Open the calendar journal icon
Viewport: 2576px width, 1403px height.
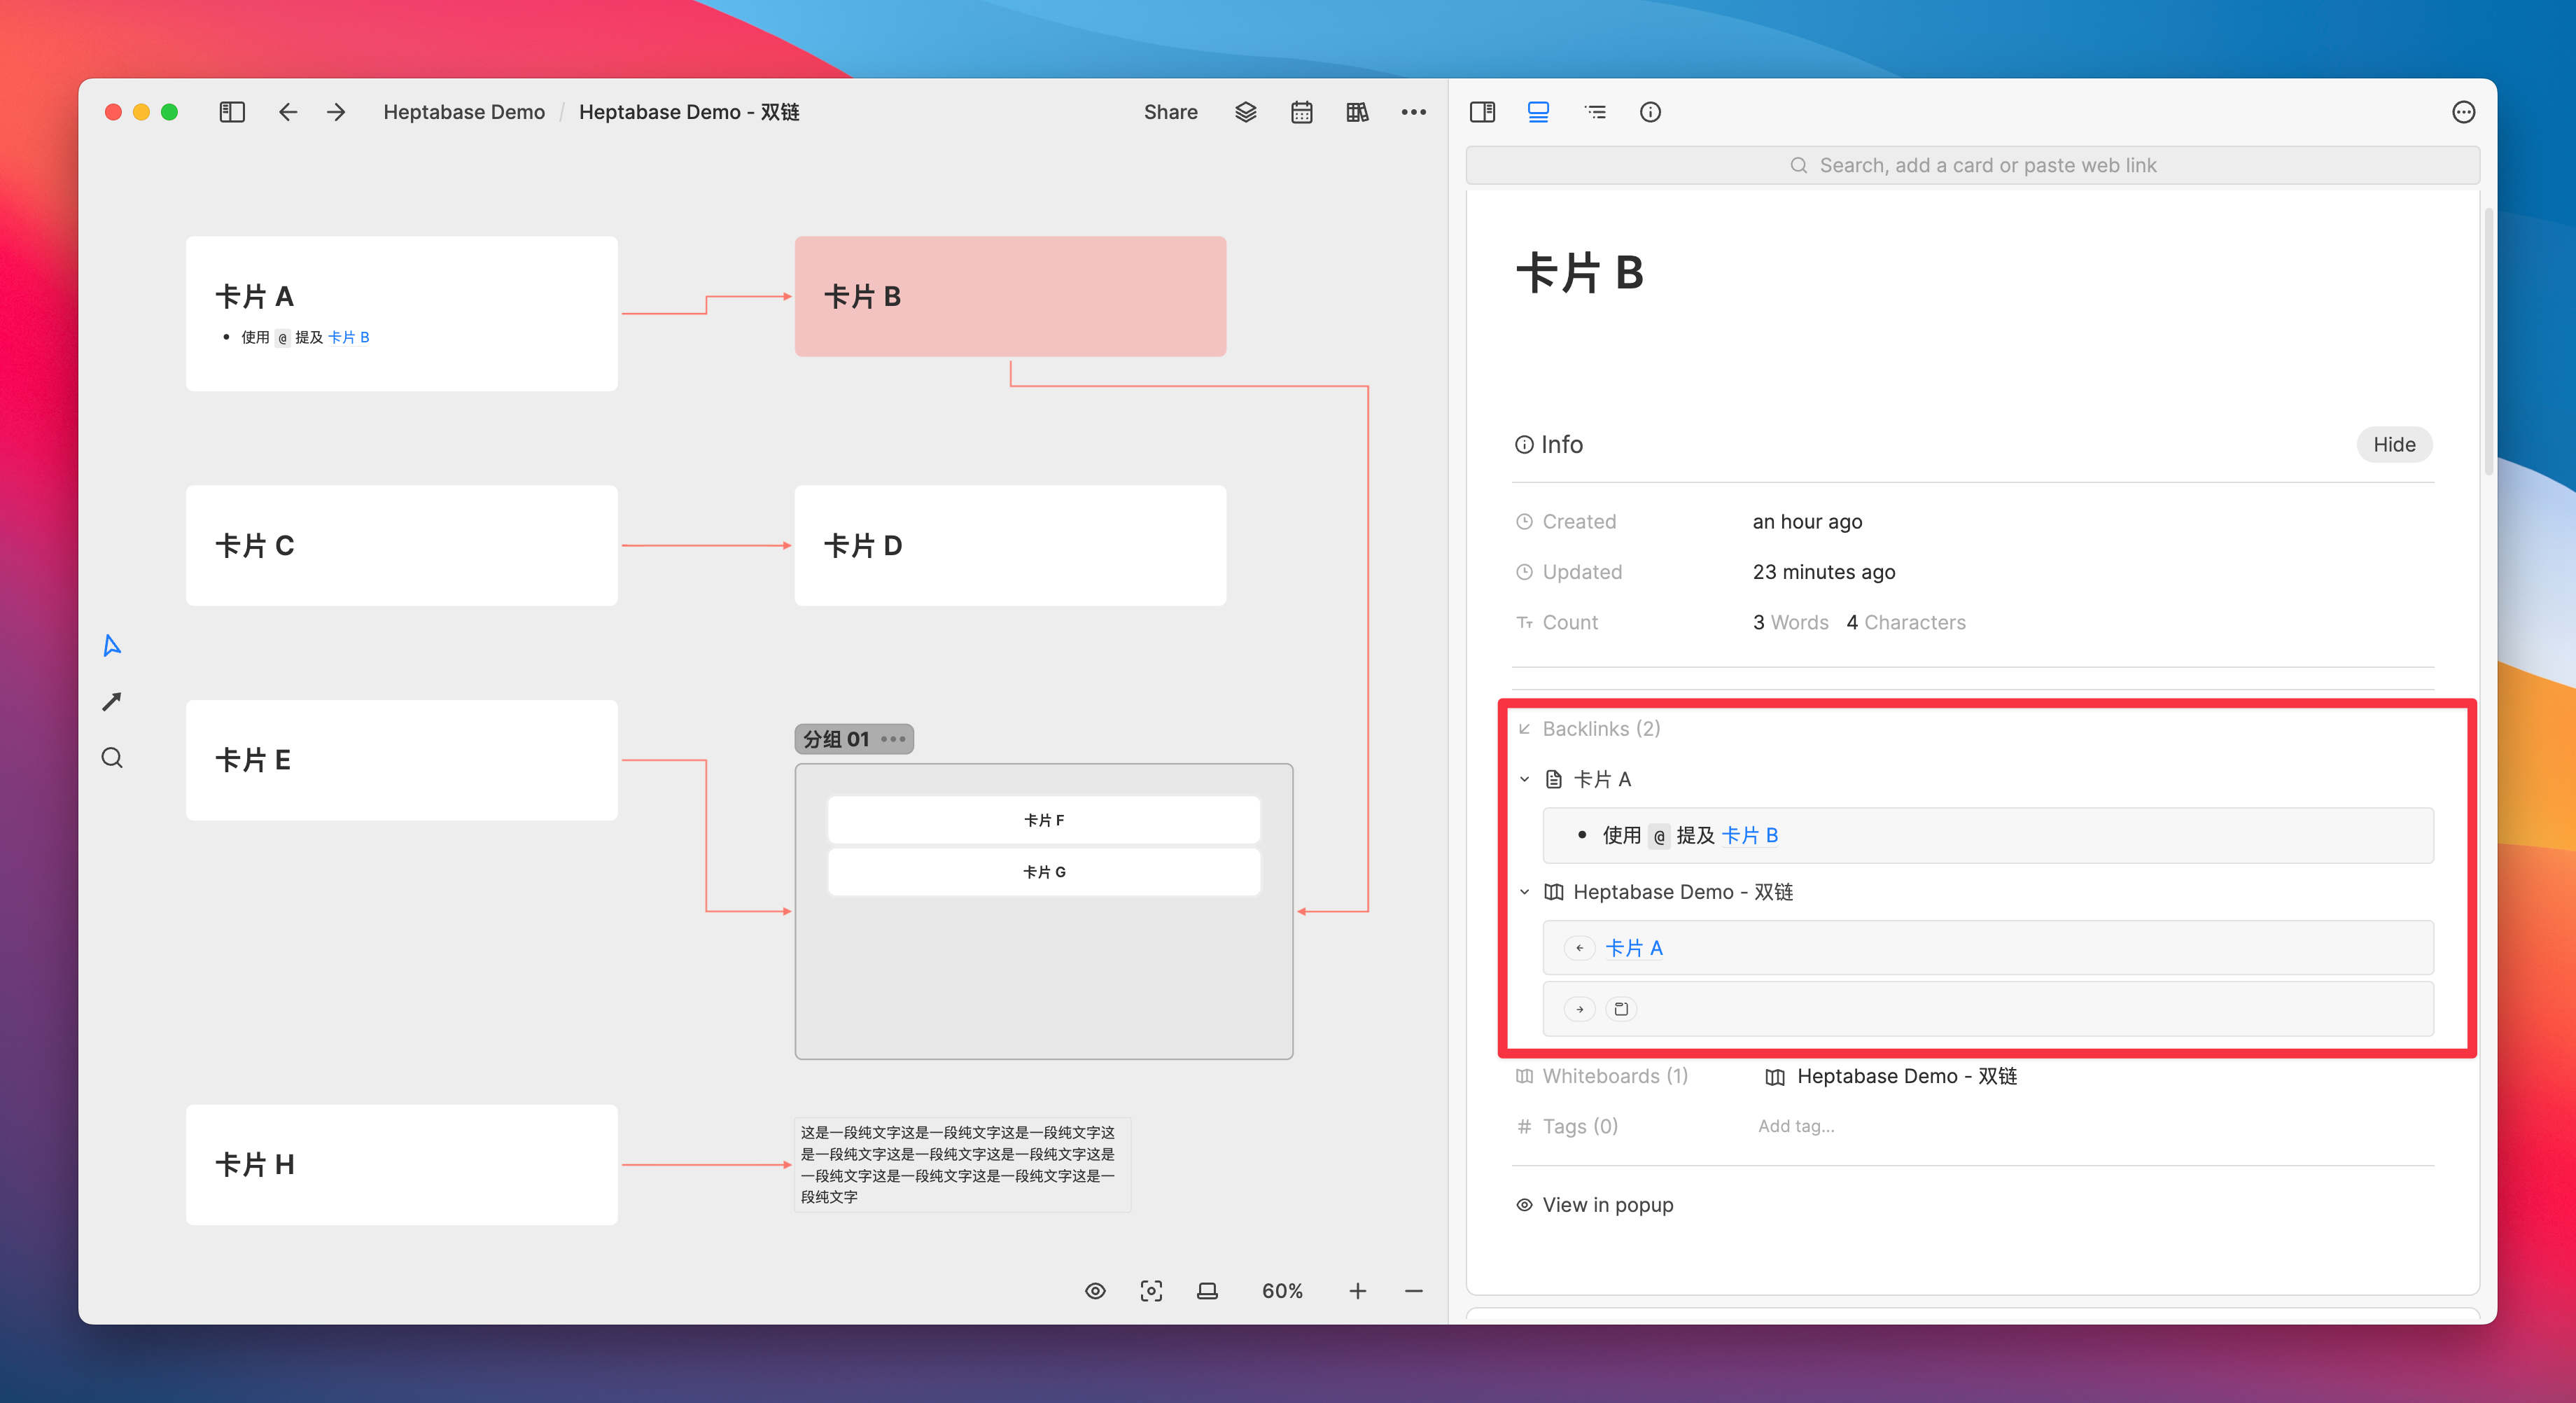point(1301,112)
